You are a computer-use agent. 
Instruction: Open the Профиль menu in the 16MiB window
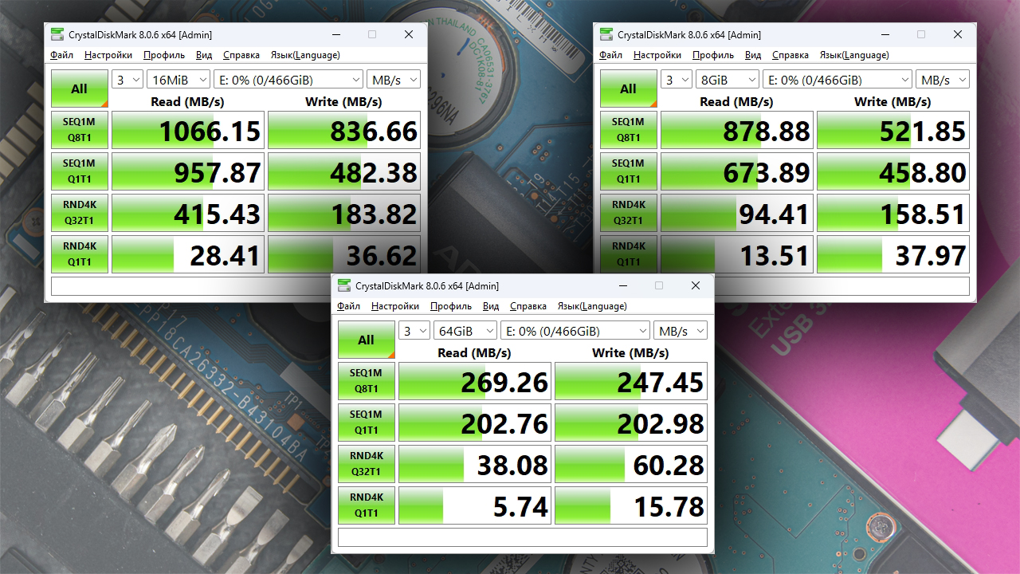[x=164, y=55]
